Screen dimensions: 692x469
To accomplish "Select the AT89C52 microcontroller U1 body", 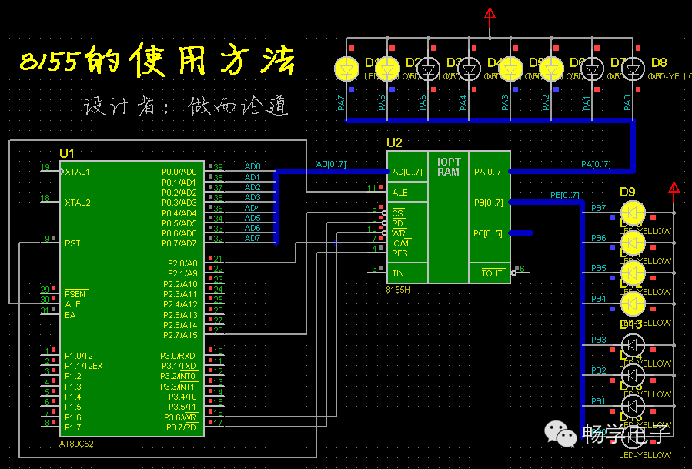I will point(132,299).
